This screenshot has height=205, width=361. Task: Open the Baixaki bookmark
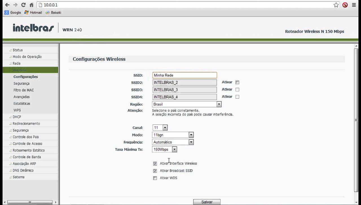point(53,12)
